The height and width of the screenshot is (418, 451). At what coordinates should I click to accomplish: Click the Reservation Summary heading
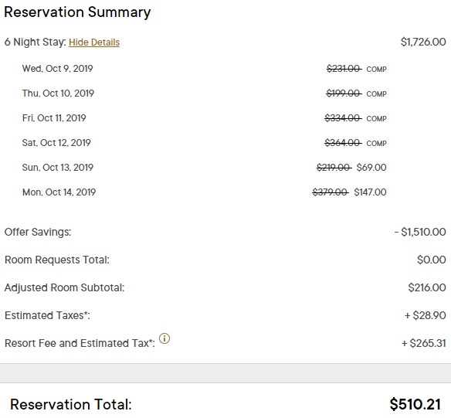click(77, 12)
